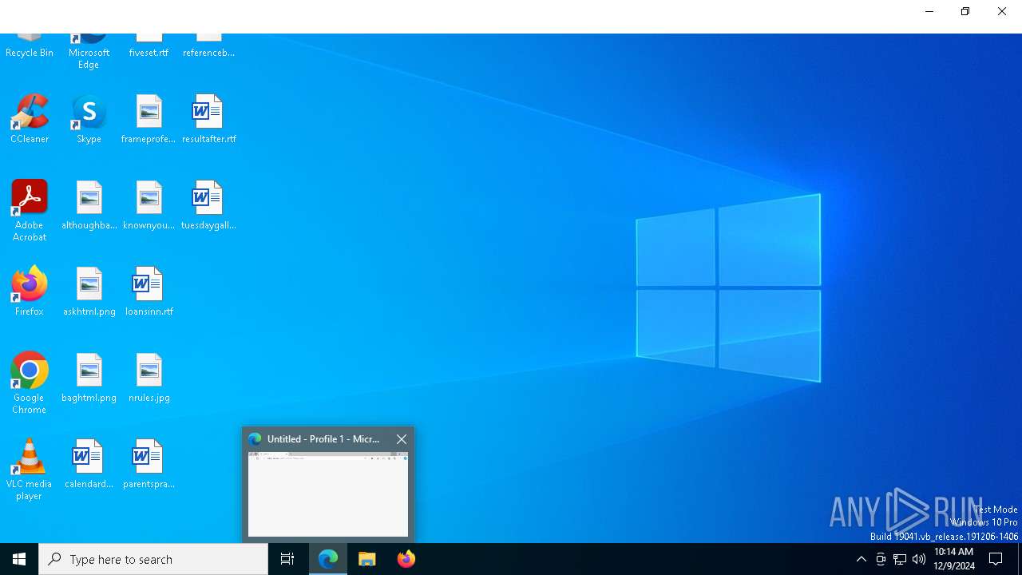
Task: Click the Untitled - Profile 1 Edge preview thumbnail
Action: click(x=328, y=494)
